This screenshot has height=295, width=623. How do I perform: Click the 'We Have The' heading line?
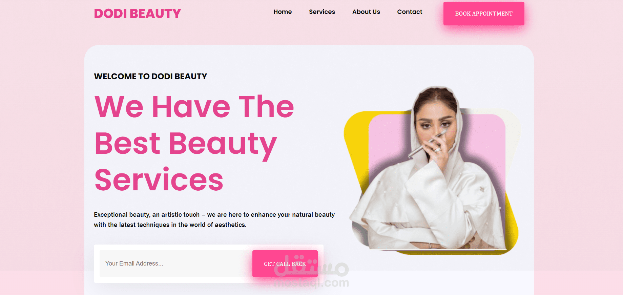tap(194, 107)
